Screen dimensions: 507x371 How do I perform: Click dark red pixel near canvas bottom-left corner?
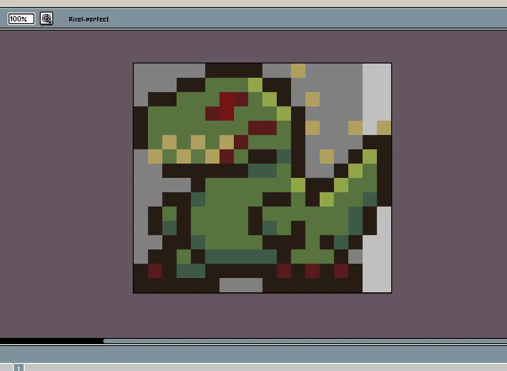click(155, 271)
